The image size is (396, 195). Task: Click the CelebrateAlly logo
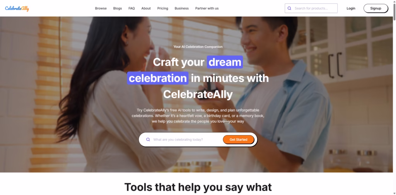click(x=17, y=9)
